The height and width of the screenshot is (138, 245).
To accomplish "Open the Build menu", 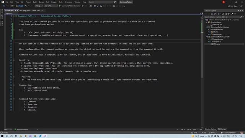I will tap(35, 2).
